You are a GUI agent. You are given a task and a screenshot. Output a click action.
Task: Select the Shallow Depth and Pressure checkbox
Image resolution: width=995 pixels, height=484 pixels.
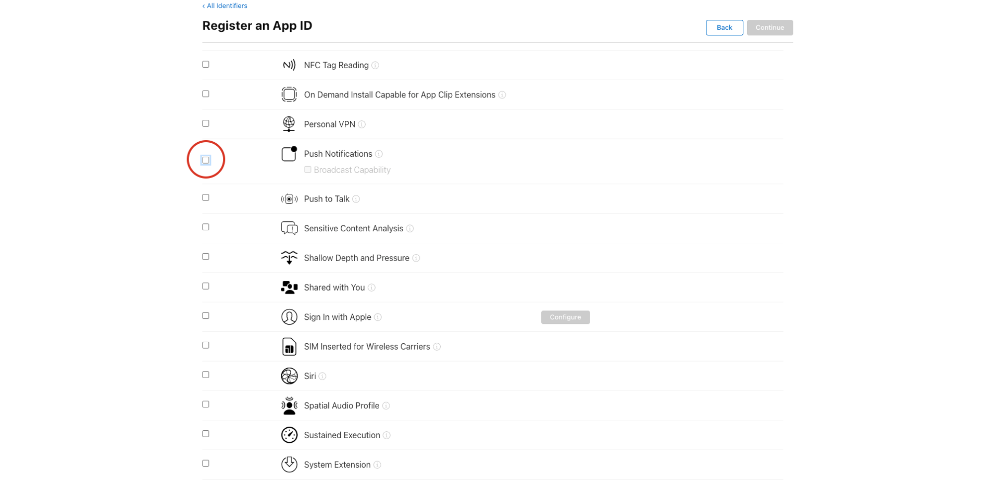205,257
